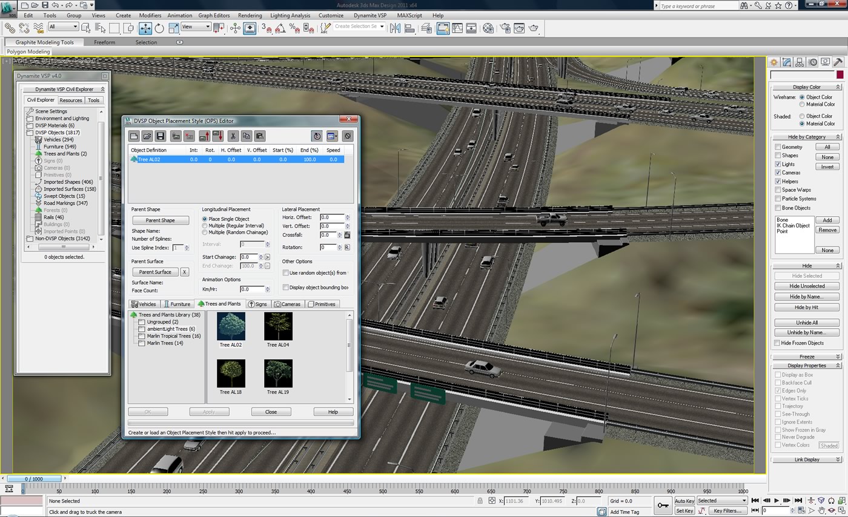This screenshot has width=848, height=517.
Task: Click the Mirror tool icon
Action: coord(396,28)
